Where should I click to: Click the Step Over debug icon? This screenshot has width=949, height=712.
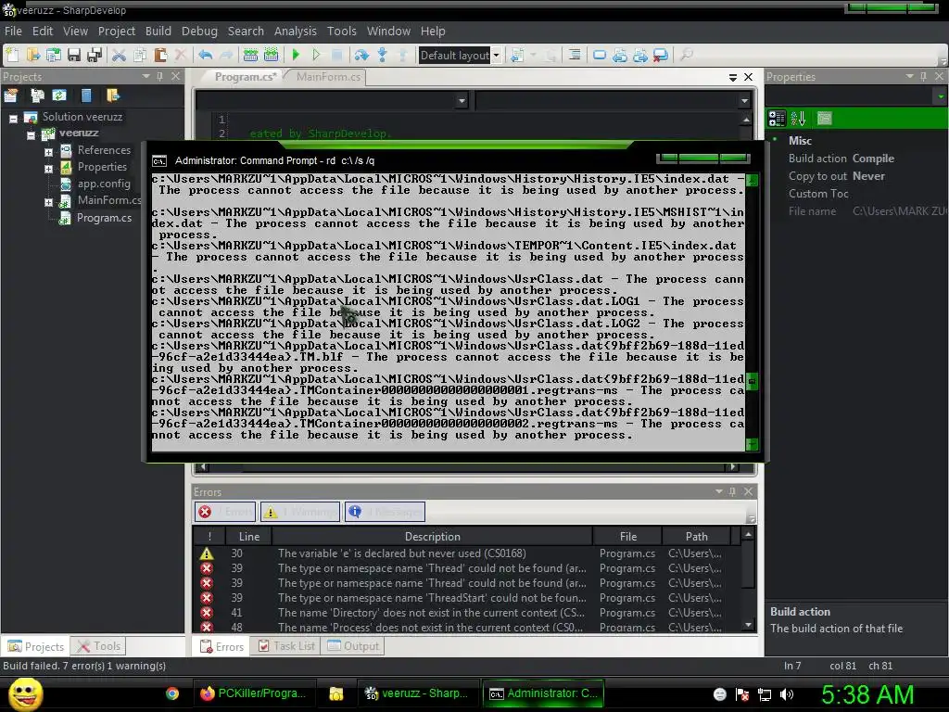[361, 55]
